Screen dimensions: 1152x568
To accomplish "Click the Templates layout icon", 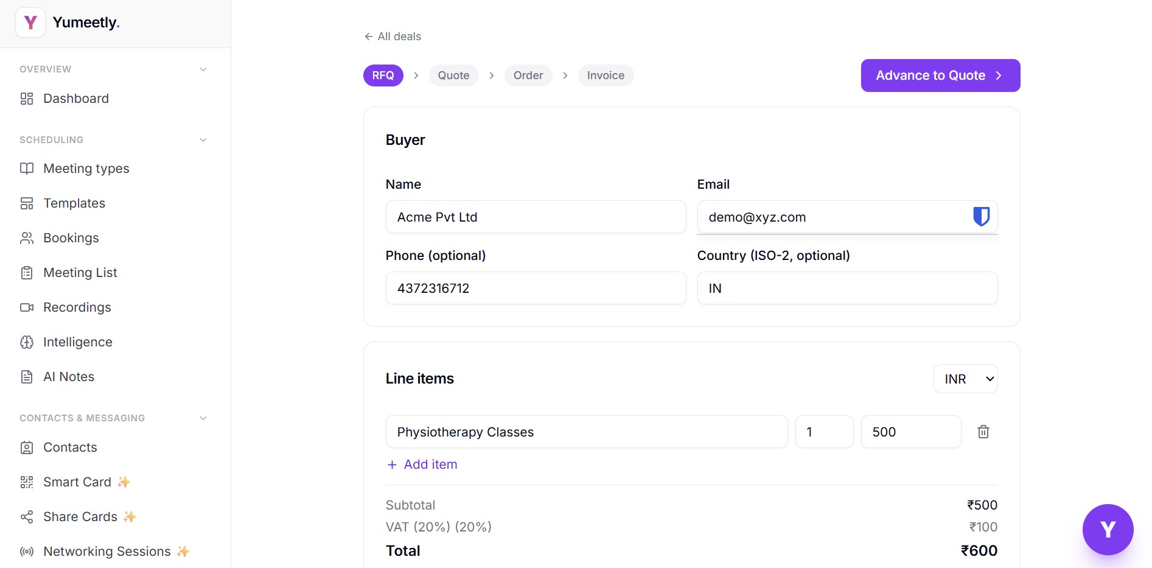I will [27, 203].
